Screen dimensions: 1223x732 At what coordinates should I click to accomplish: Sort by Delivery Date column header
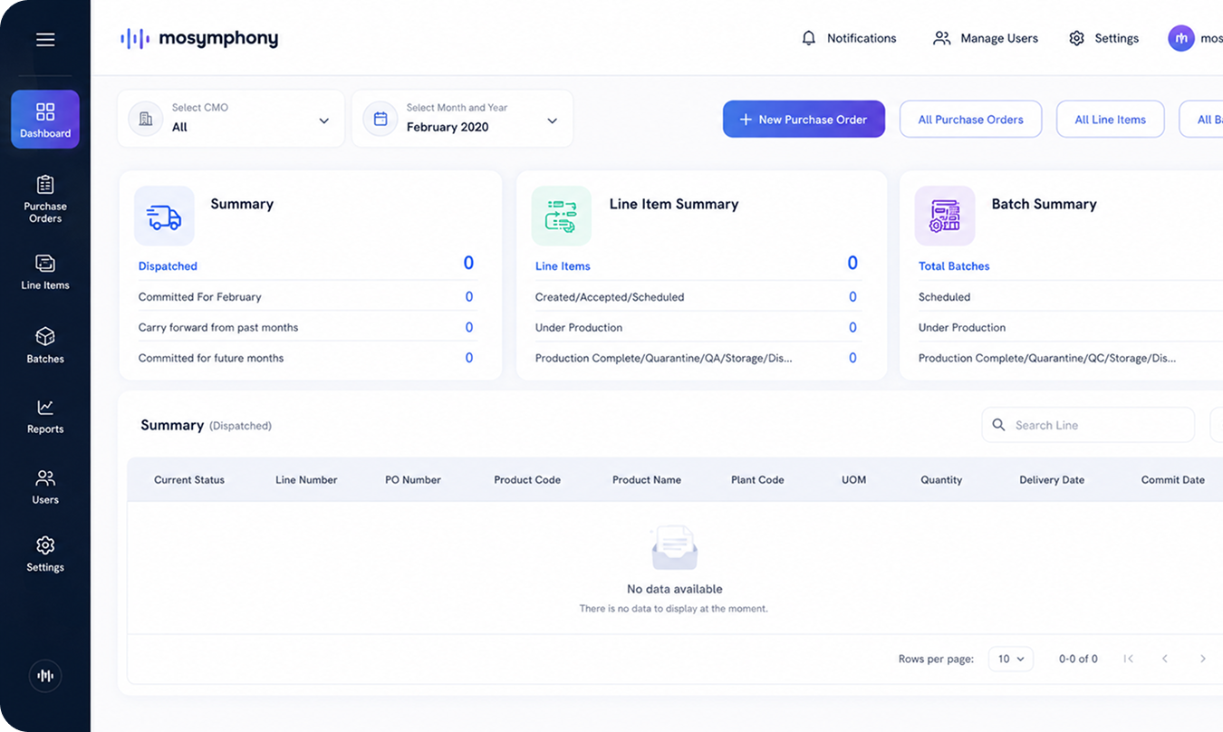[x=1052, y=480]
